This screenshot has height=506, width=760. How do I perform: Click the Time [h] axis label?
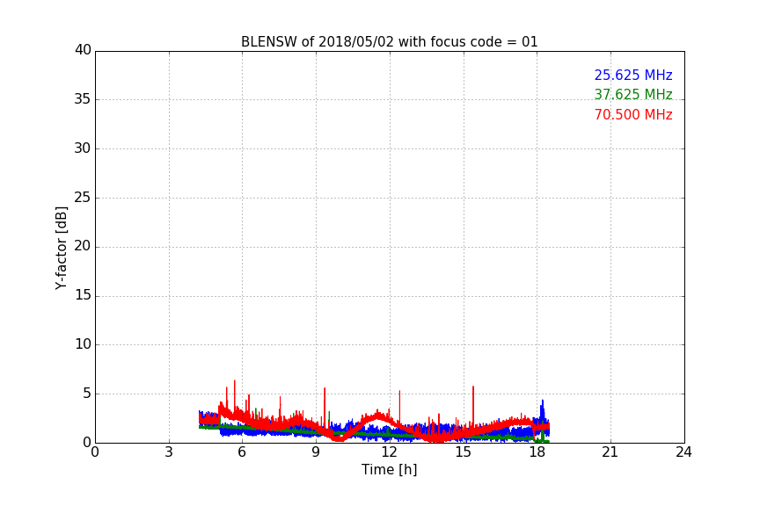[389, 470]
